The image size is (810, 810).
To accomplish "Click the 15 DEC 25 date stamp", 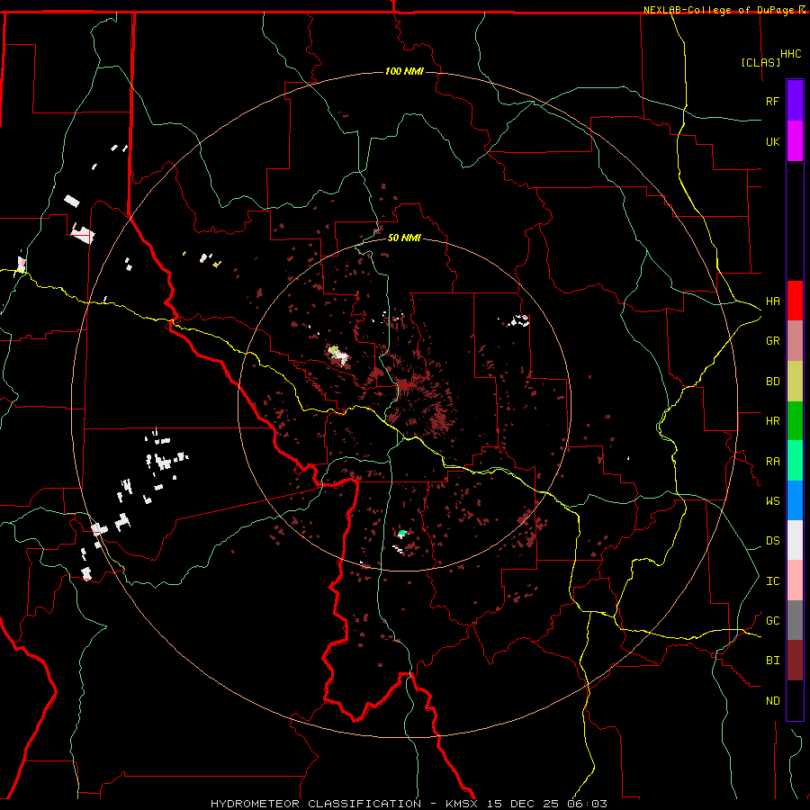I will click(523, 804).
